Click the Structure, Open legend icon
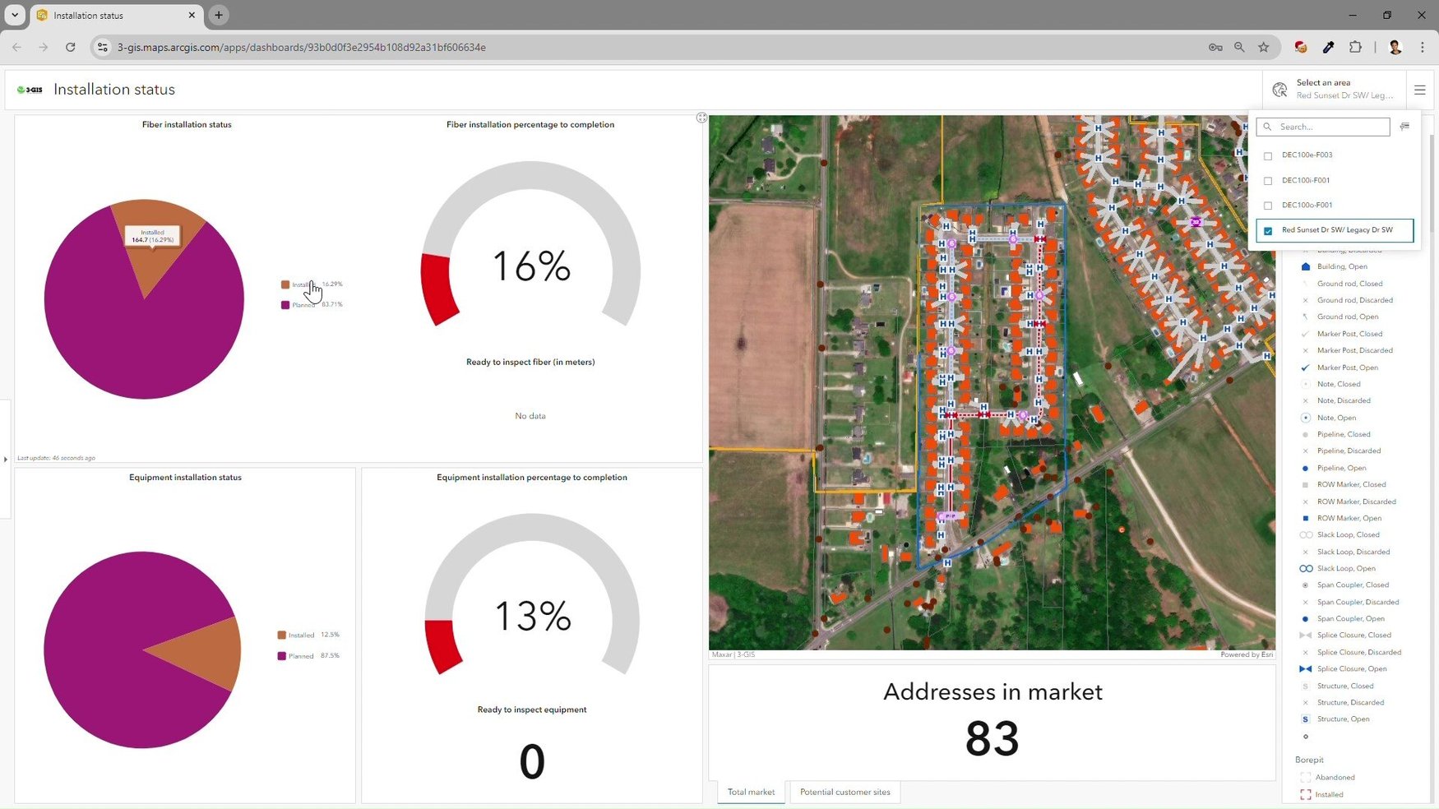The width and height of the screenshot is (1439, 809). (x=1305, y=719)
